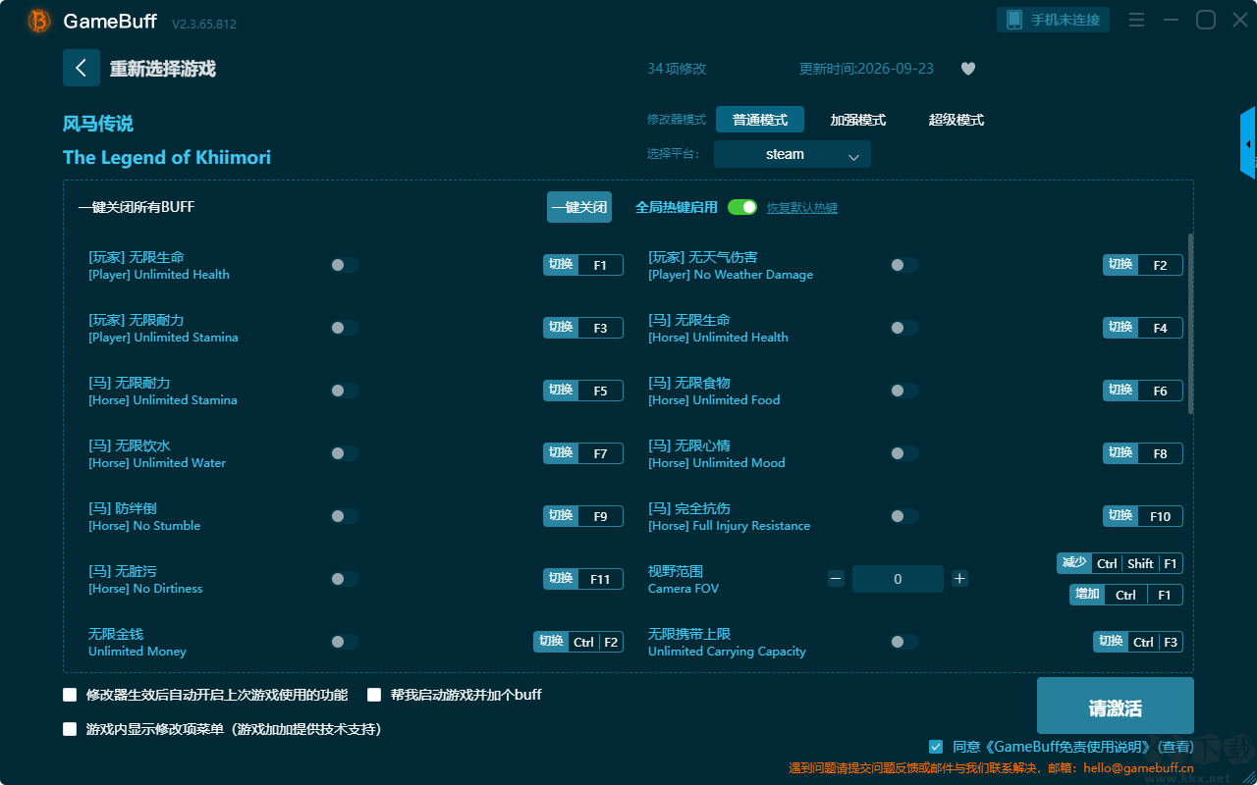Change F4 hotkey for Horse Unlimited Health
This screenshot has width=1257, height=785.
click(x=1143, y=328)
